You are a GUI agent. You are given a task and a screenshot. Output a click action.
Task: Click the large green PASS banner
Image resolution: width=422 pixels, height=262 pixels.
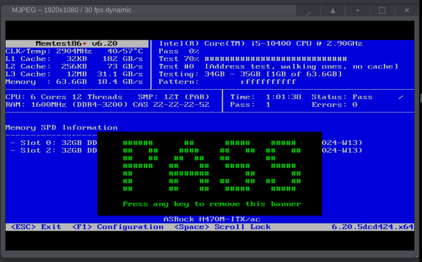[212, 166]
